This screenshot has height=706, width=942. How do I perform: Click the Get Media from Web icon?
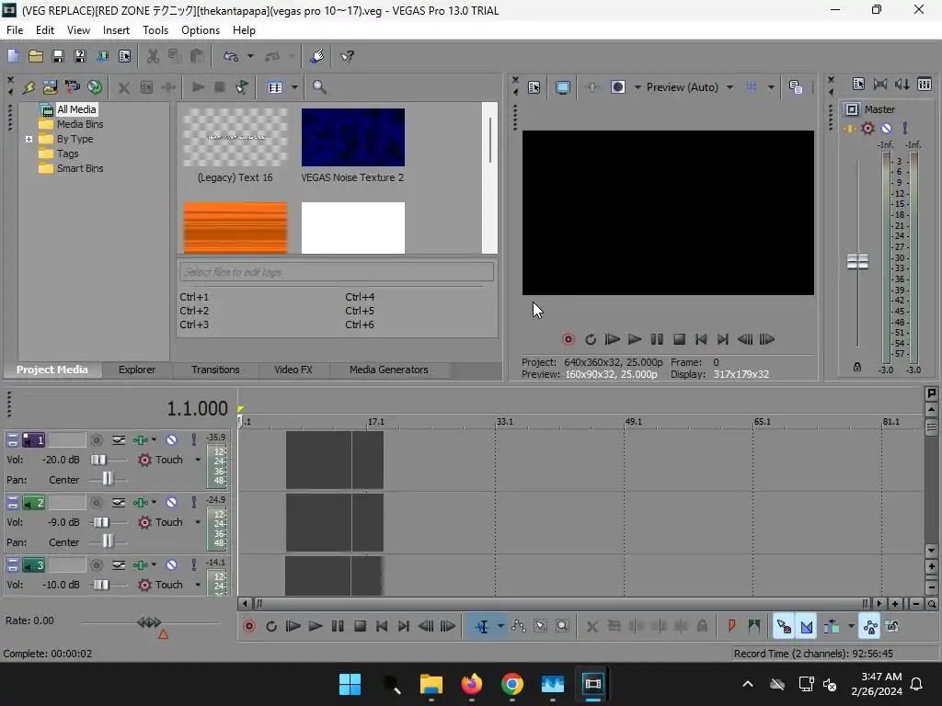tap(95, 87)
